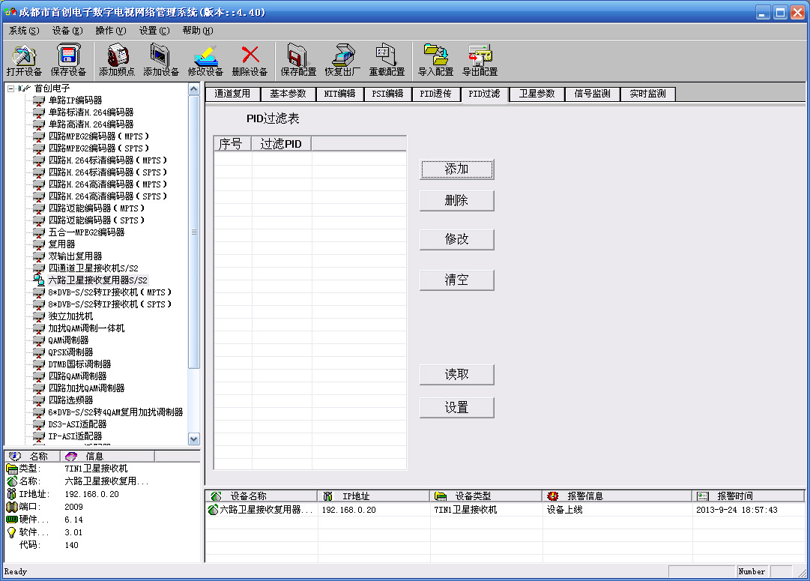Viewport: 810px width, 581px height.
Task: Select DTMB国标调制器 in device tree
Action: 79,364
